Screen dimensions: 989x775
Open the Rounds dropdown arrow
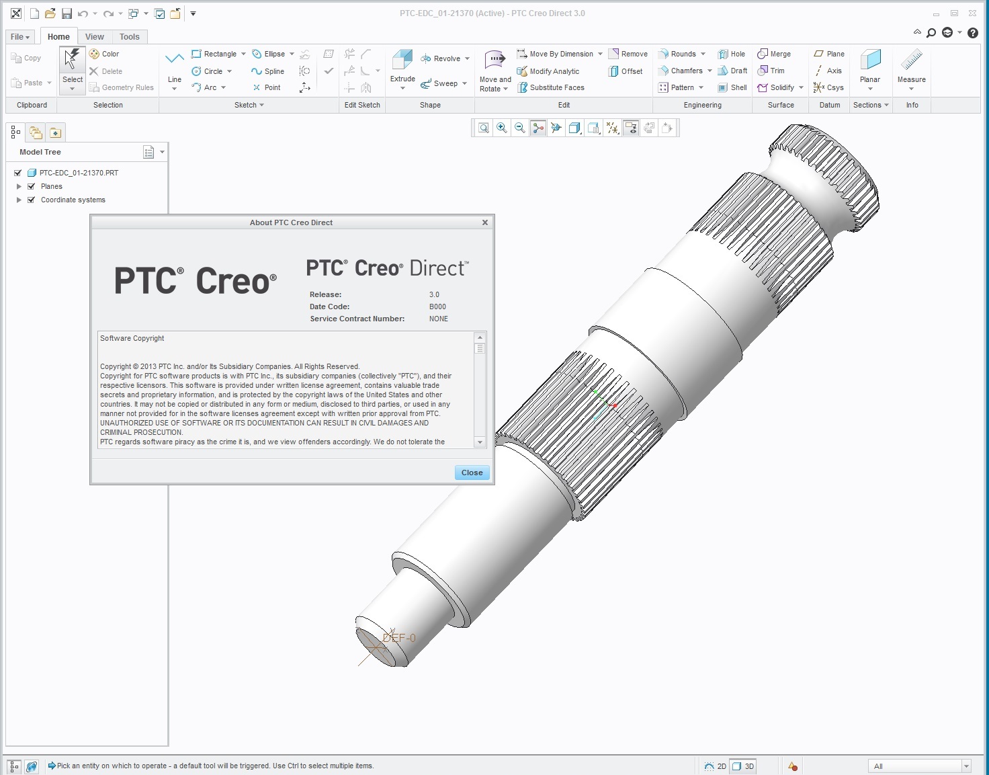coord(703,54)
